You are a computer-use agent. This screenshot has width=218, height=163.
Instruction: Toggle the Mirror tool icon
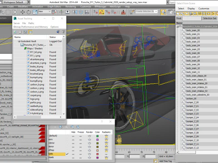tap(75, 12)
